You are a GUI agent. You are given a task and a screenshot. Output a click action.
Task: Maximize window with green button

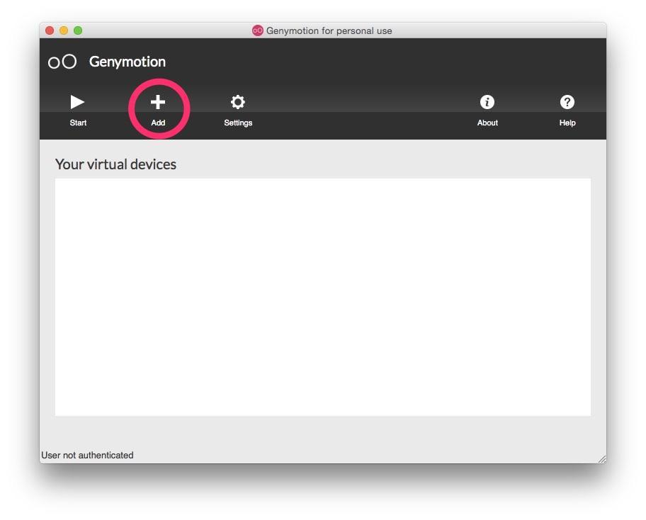tap(78, 30)
